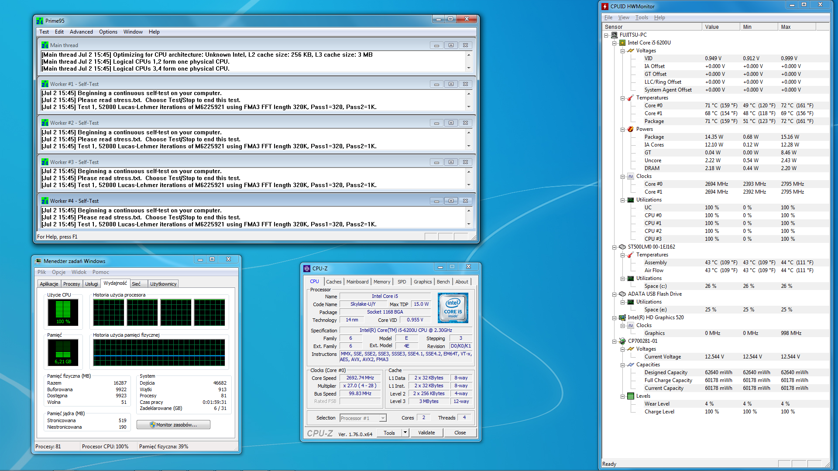The height and width of the screenshot is (471, 838).
Task: Collapse the Levels group under battery
Action: click(x=623, y=396)
